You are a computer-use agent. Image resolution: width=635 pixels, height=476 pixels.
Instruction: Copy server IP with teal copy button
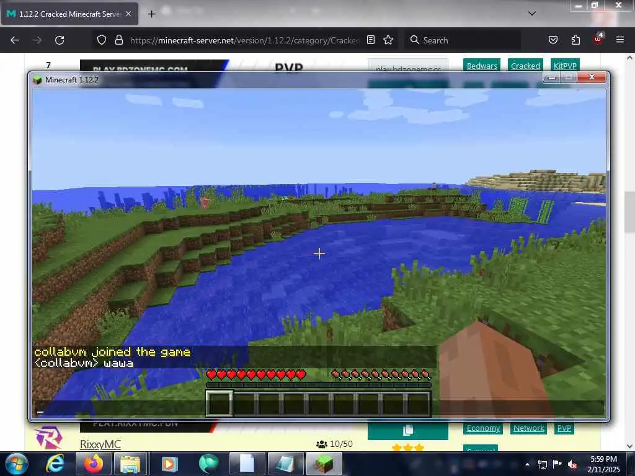coord(408,430)
